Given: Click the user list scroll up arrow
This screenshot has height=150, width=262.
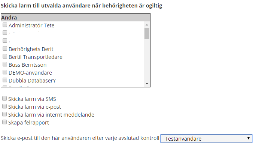Looking at the screenshot, I should 147,24.
